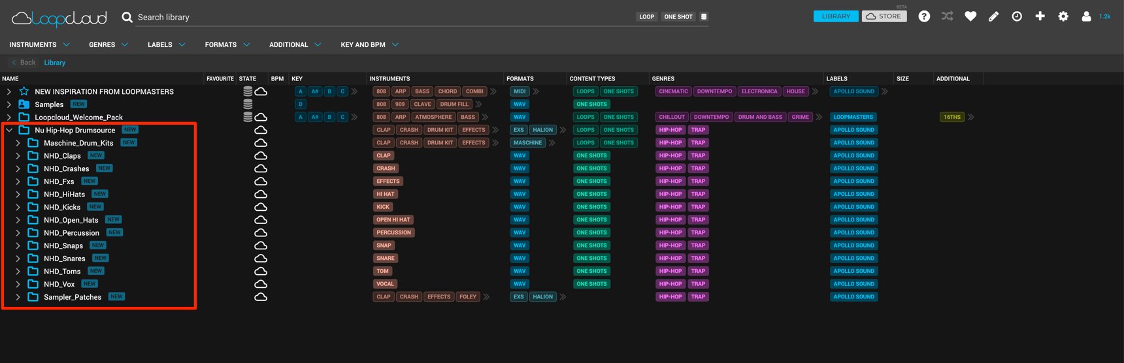
Task: Click the shuffle random icon
Action: pos(947,16)
